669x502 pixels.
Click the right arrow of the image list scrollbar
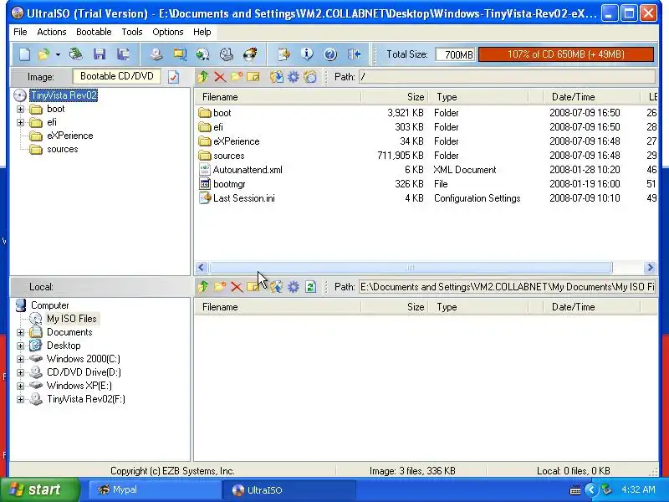650,268
